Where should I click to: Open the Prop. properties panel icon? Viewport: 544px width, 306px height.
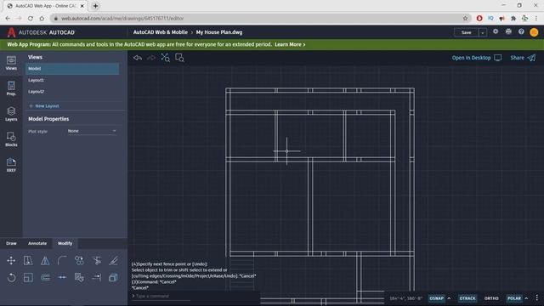pos(11,88)
